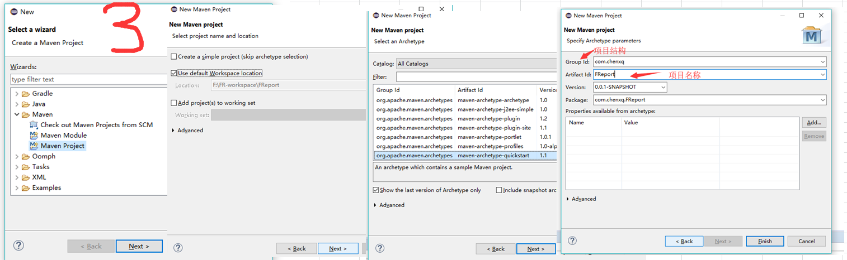The width and height of the screenshot is (847, 260).
Task: Select the maven-archetype-profiles row
Action: 465,146
